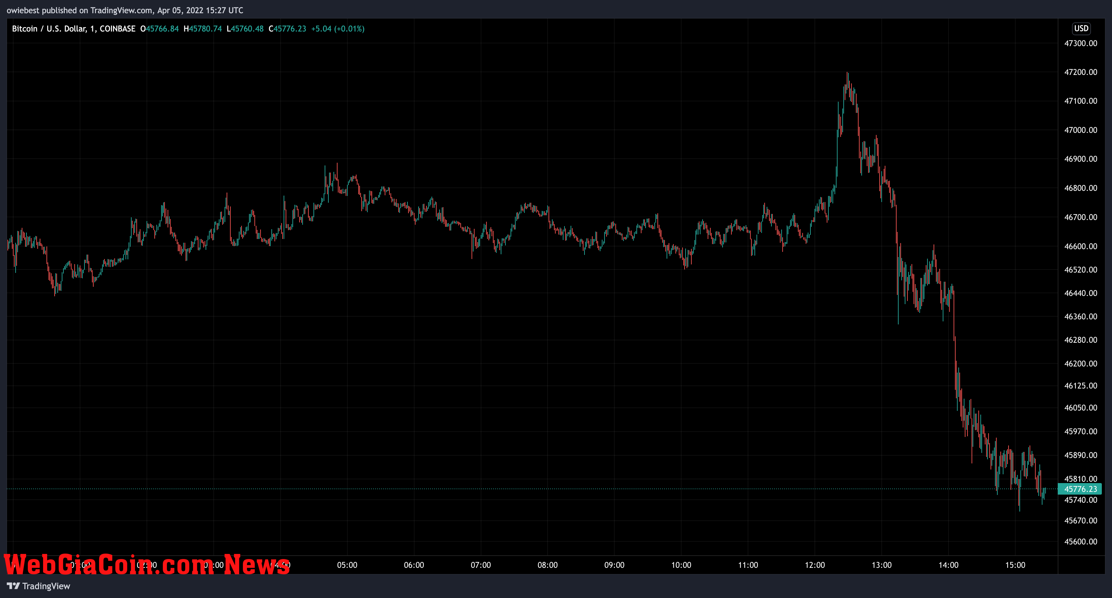Click the 46800.00 price axis label

coord(1080,188)
